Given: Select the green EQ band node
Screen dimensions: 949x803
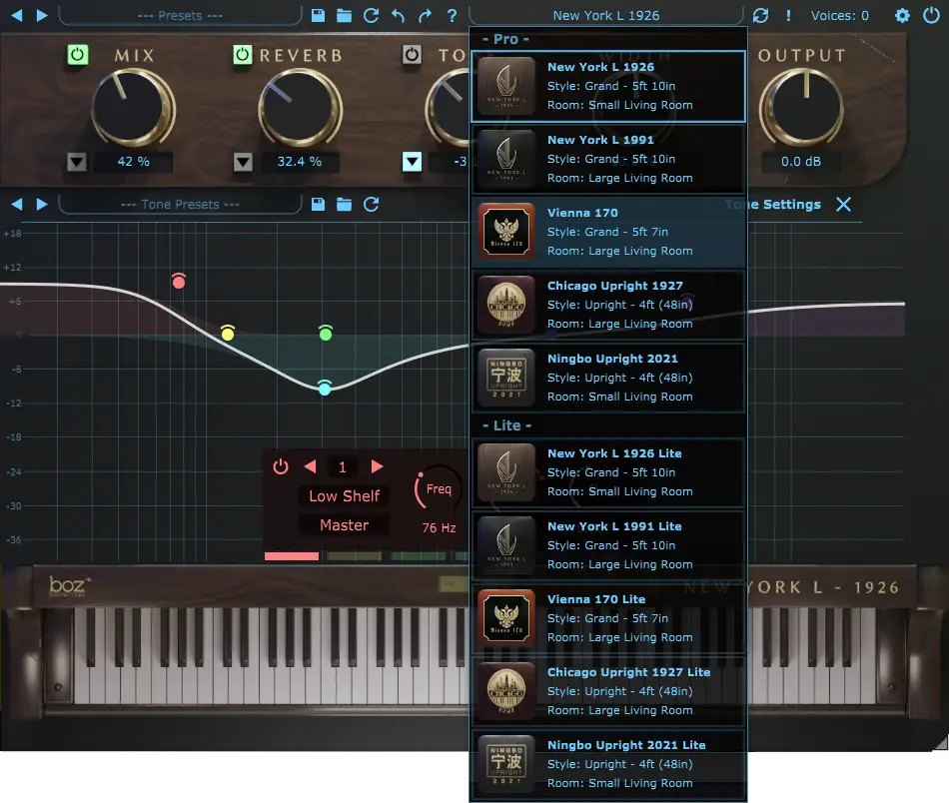Looking at the screenshot, I should pyautogui.click(x=326, y=333).
